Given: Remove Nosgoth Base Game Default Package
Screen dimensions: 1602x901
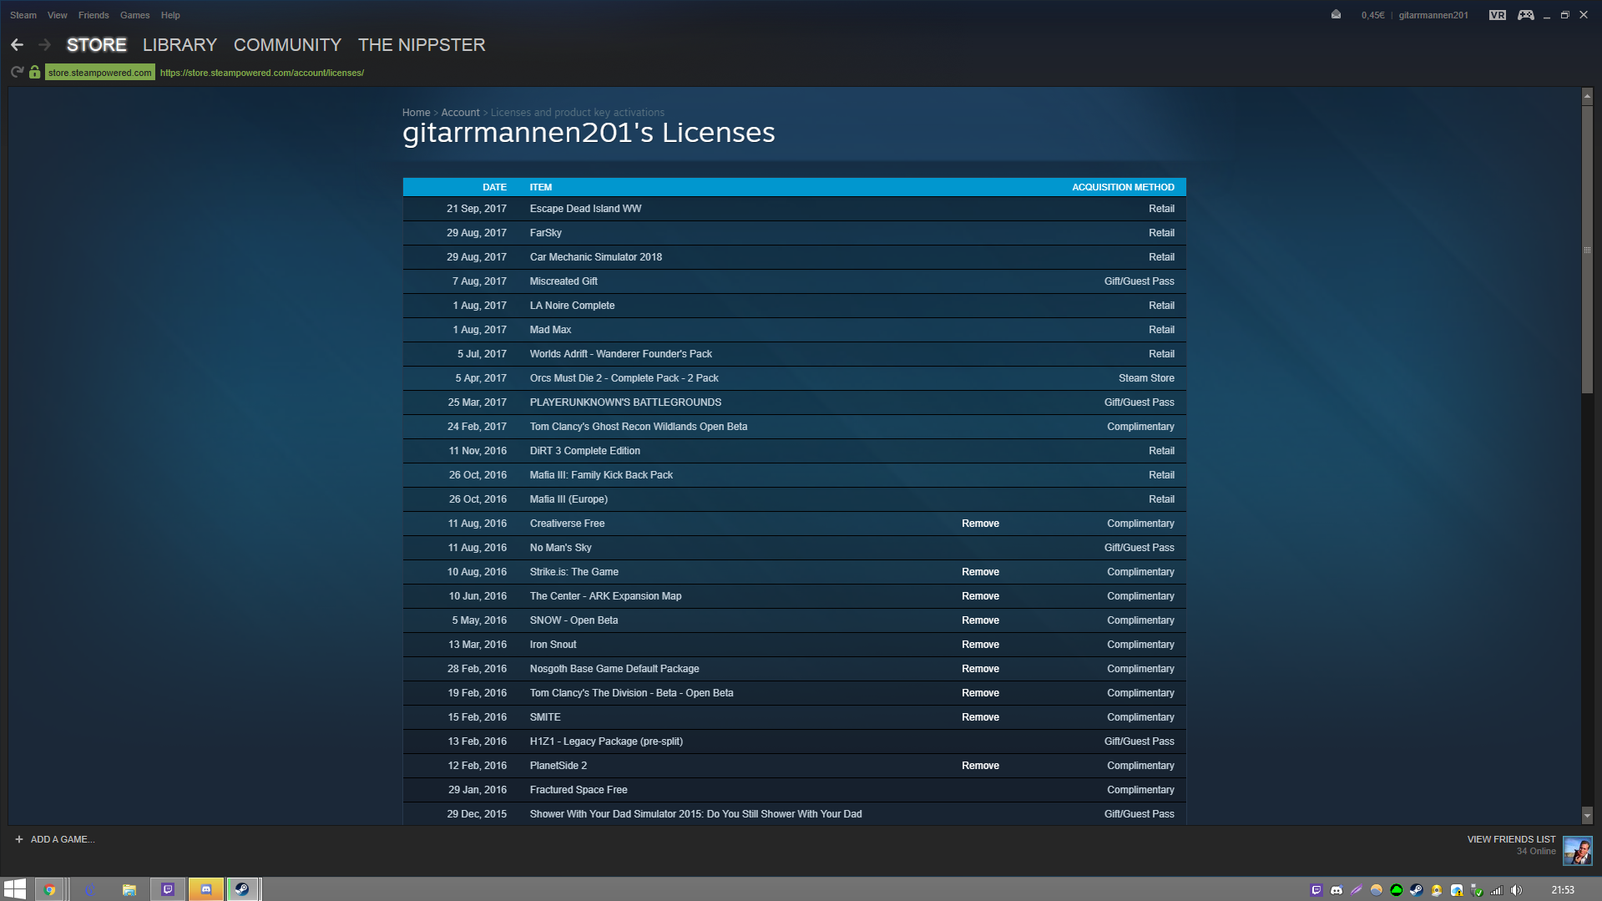Looking at the screenshot, I should pos(980,669).
